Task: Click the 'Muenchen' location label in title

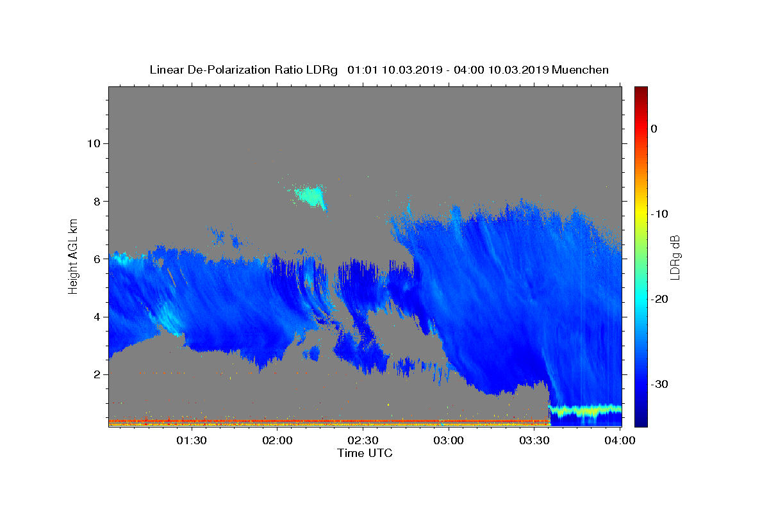Action: pos(580,70)
